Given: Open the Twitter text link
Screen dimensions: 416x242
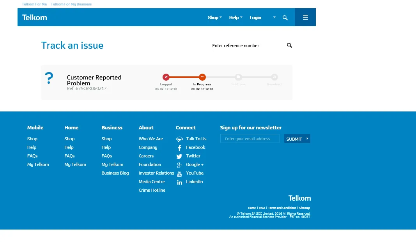Looking at the screenshot, I should pos(193,156).
